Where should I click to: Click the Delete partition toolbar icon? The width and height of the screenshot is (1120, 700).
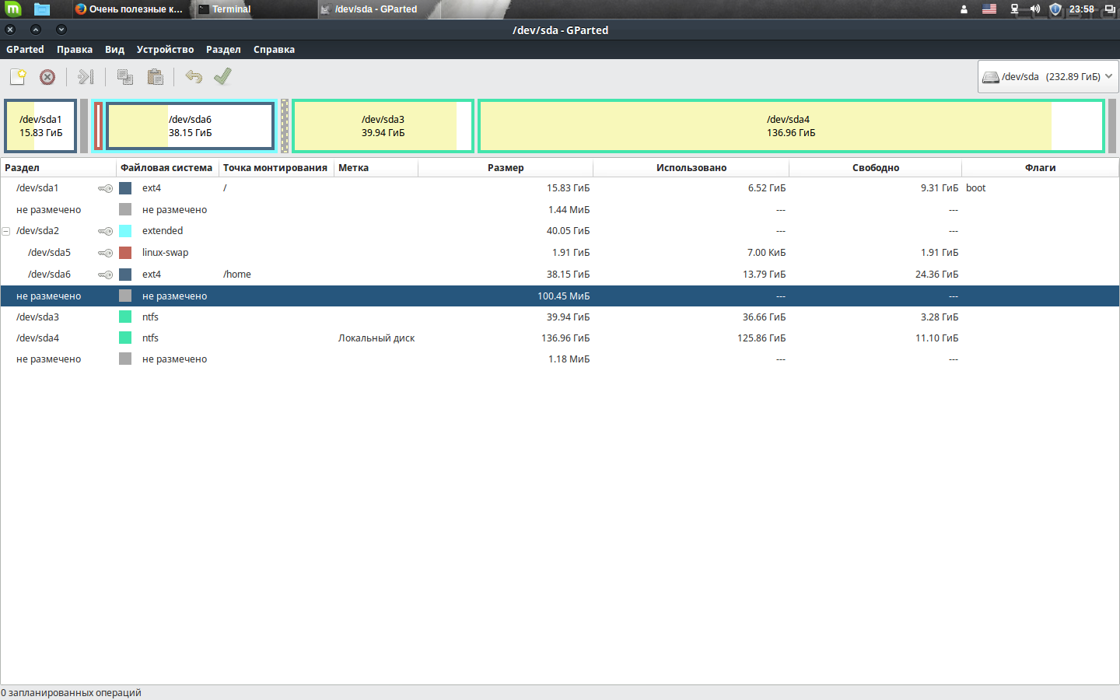47,77
